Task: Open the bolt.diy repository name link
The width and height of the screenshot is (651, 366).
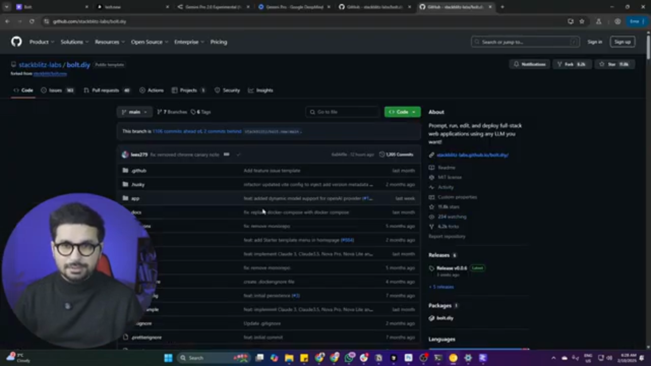Action: (x=78, y=65)
